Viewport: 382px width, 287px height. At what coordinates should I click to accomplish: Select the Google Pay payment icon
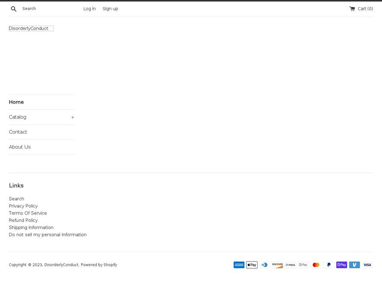point(303,265)
